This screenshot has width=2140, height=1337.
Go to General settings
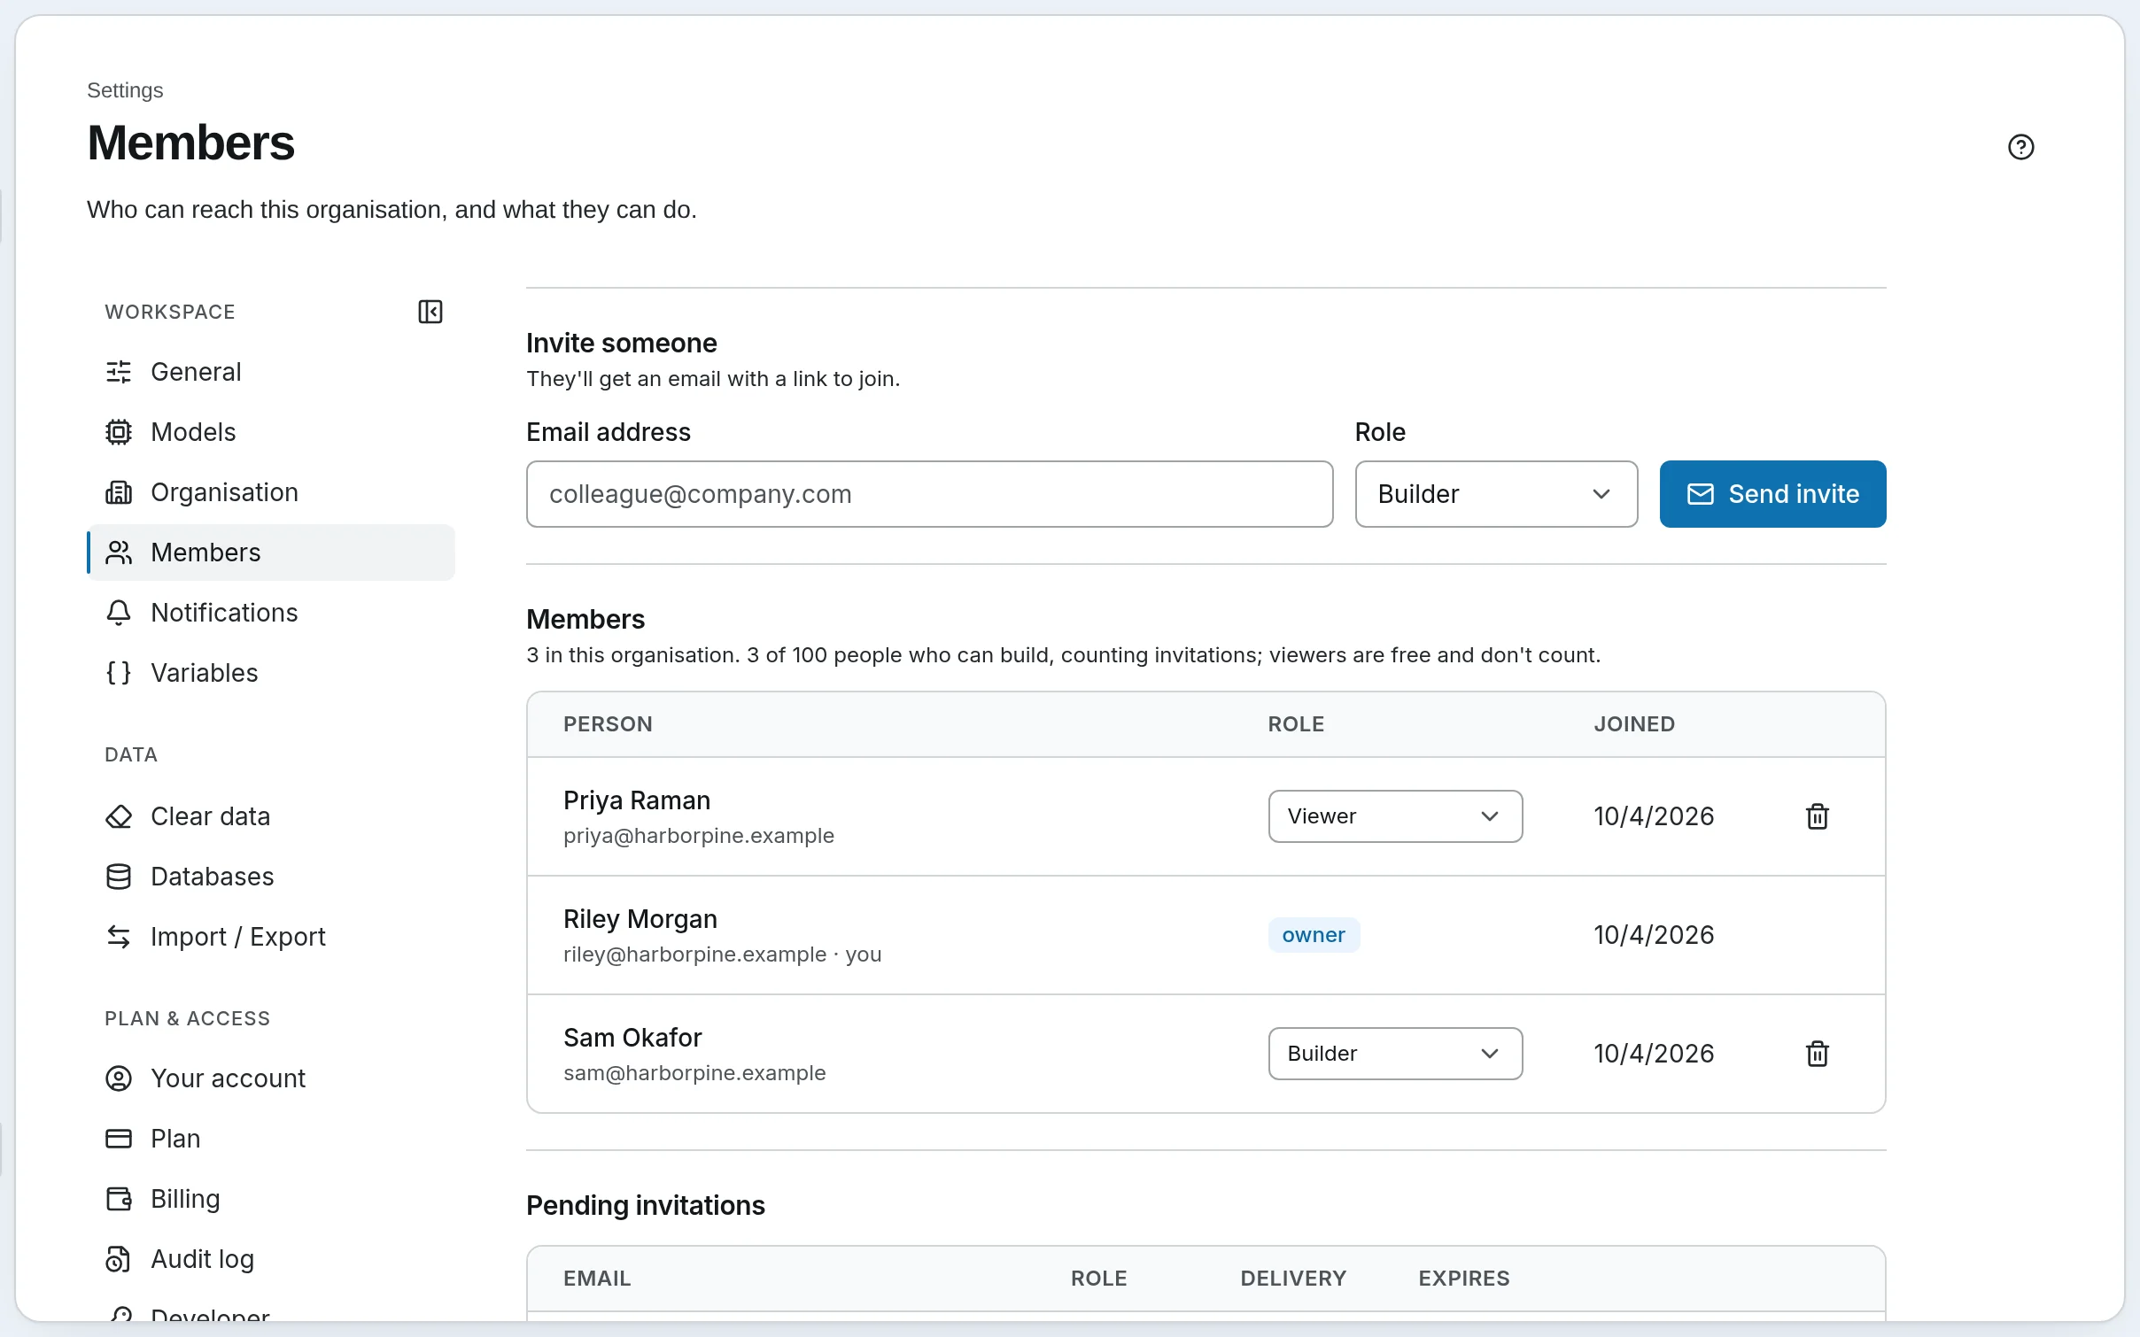[x=271, y=372]
